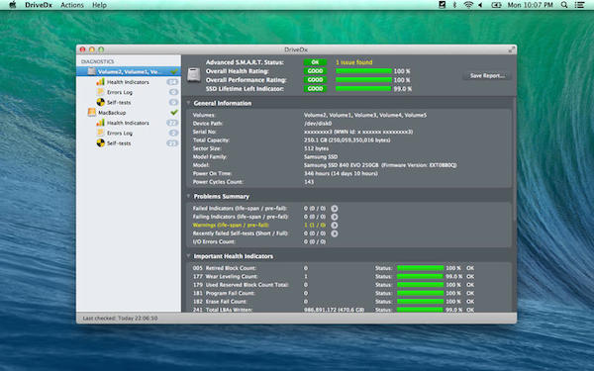Open Health Indicators icon under Volume2 drive
The height and width of the screenshot is (371, 594).
click(x=100, y=82)
